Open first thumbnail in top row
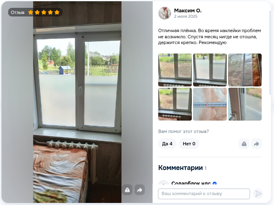Screen dimensions: 274x205 click(175, 70)
